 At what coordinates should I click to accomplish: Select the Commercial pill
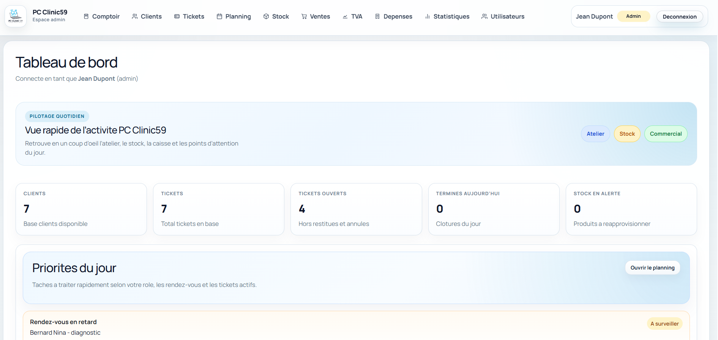pos(666,134)
